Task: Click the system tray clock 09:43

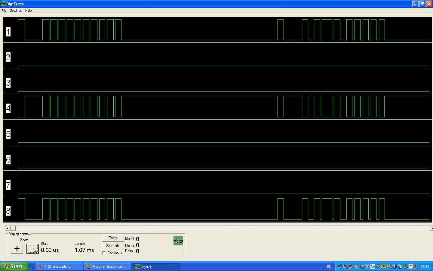Action: coord(425,266)
